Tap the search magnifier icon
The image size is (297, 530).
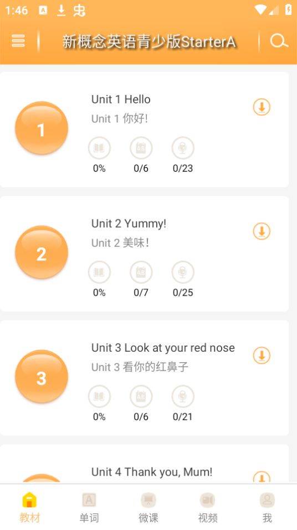click(279, 41)
